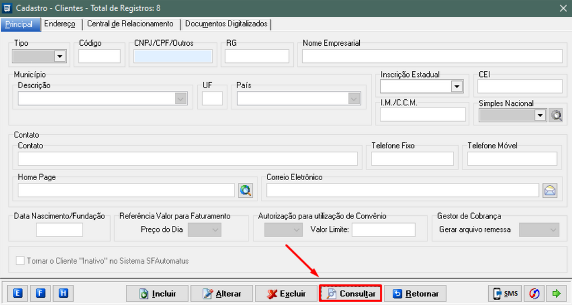This screenshot has width=572, height=305.
Task: Click the circular refresh icon beside SMS
Action: pyautogui.click(x=535, y=293)
